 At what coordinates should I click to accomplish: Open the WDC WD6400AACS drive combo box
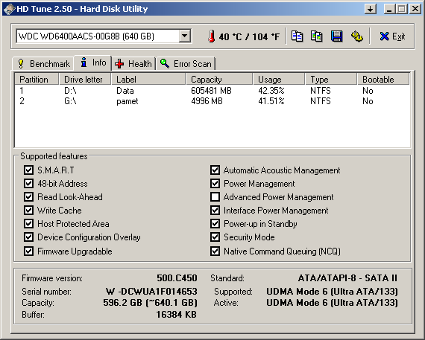point(104,36)
